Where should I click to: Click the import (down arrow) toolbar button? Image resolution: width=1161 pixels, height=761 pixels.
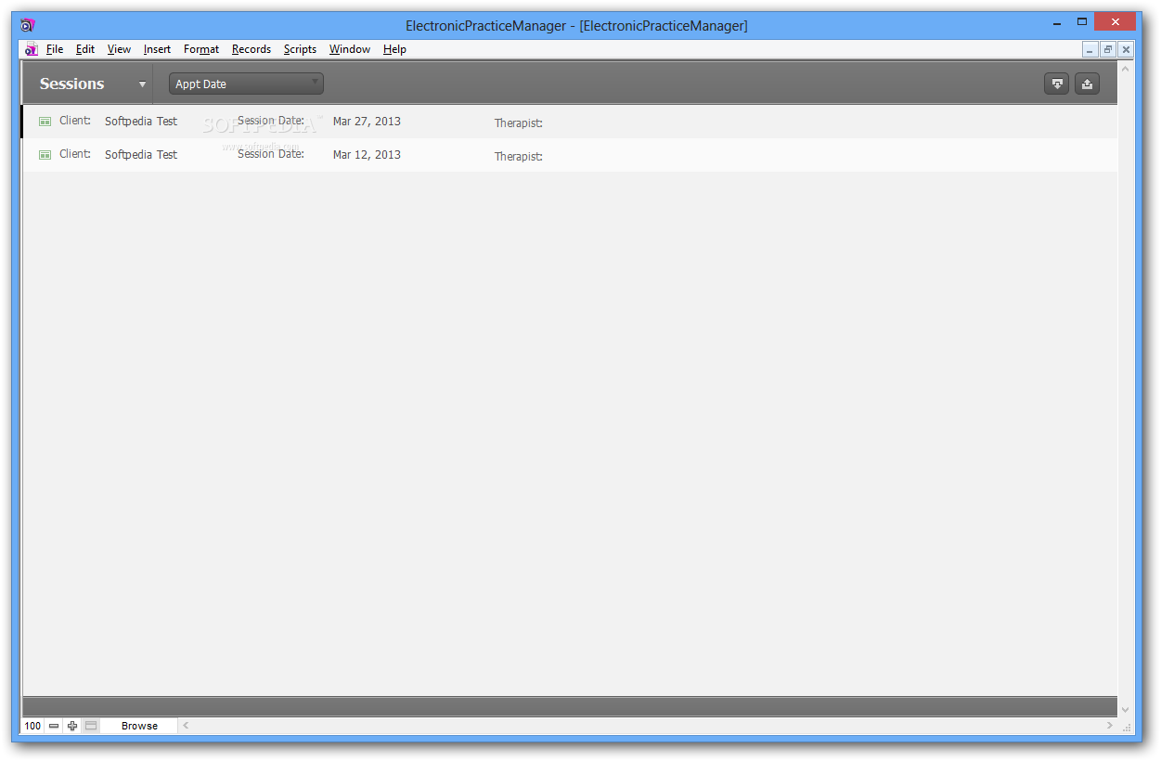tap(1056, 84)
